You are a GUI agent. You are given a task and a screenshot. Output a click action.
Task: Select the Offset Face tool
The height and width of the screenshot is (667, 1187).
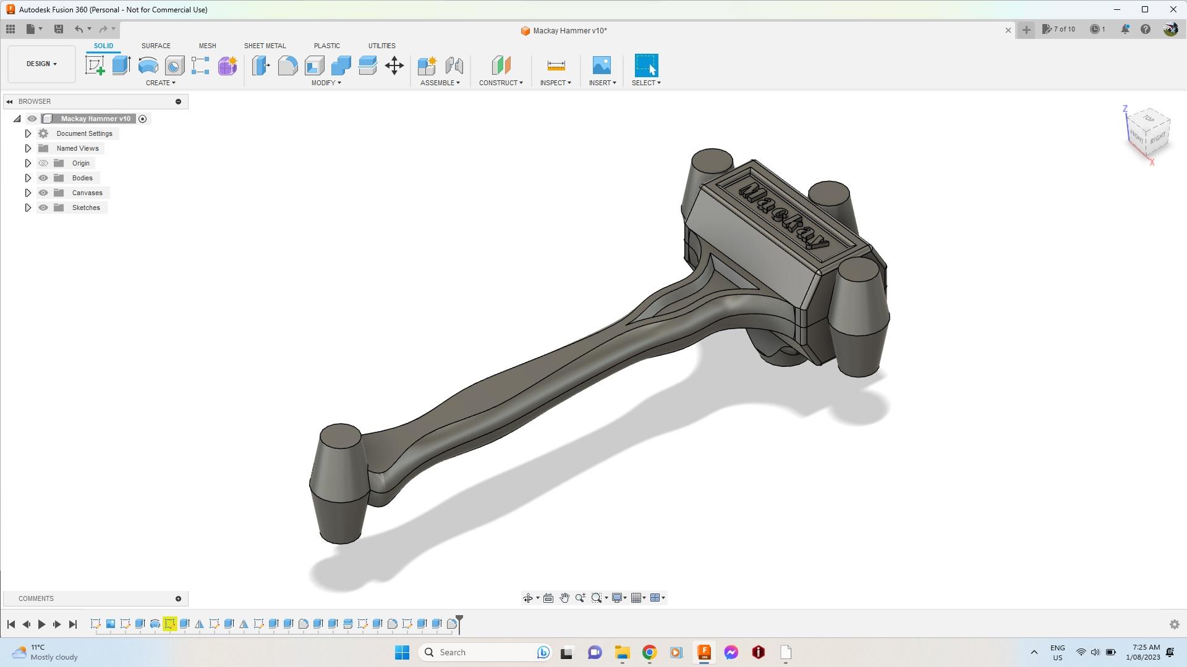[x=367, y=65]
